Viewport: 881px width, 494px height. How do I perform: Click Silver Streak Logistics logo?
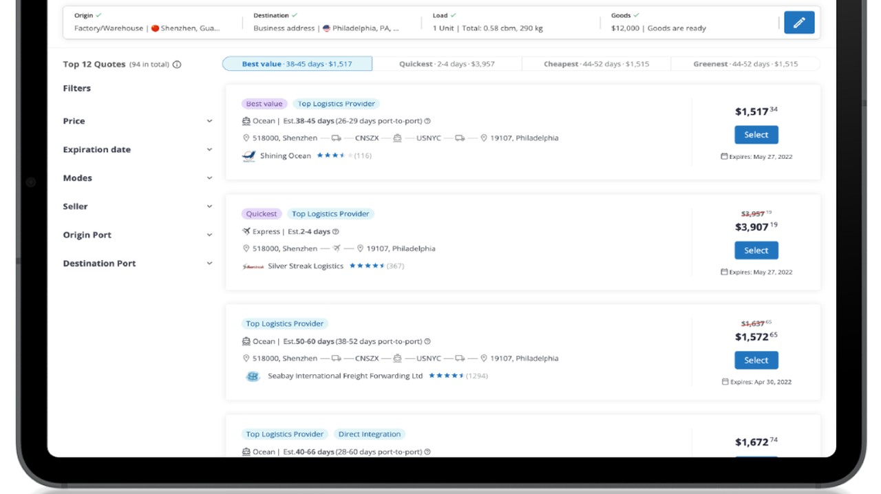tap(253, 266)
